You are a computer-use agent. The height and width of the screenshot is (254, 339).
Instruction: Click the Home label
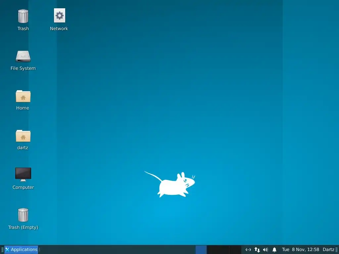(x=23, y=108)
